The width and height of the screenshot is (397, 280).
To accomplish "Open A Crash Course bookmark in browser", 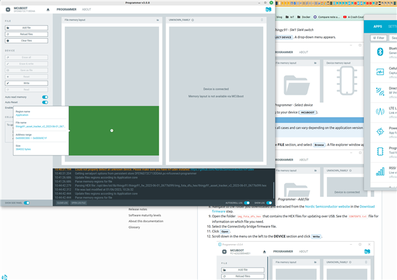I will point(353,17).
